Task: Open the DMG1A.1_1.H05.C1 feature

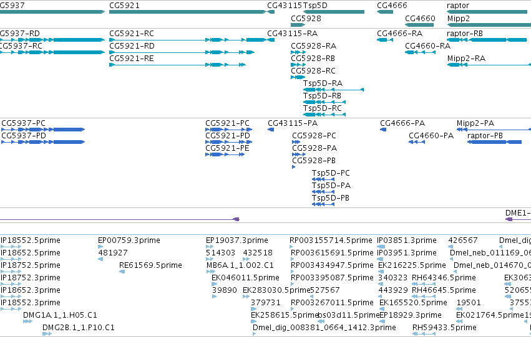Action: (x=60, y=315)
